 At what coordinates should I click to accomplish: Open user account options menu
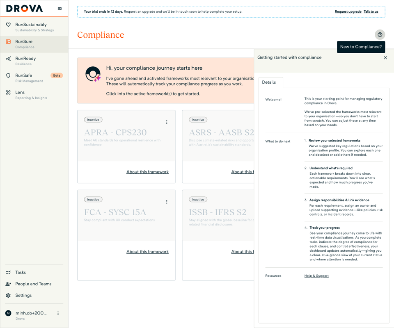tap(58, 313)
